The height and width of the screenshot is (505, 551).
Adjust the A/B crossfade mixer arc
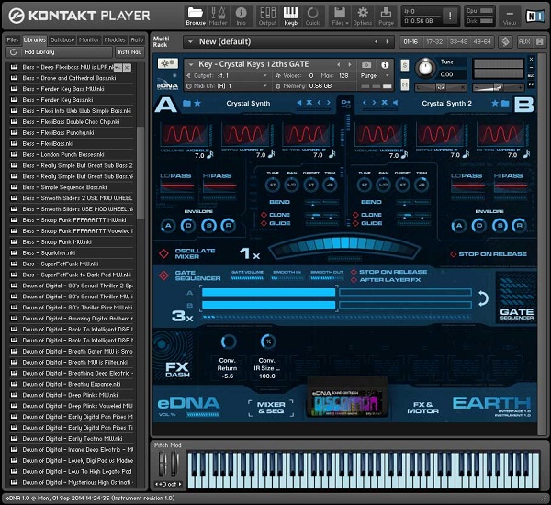344,245
